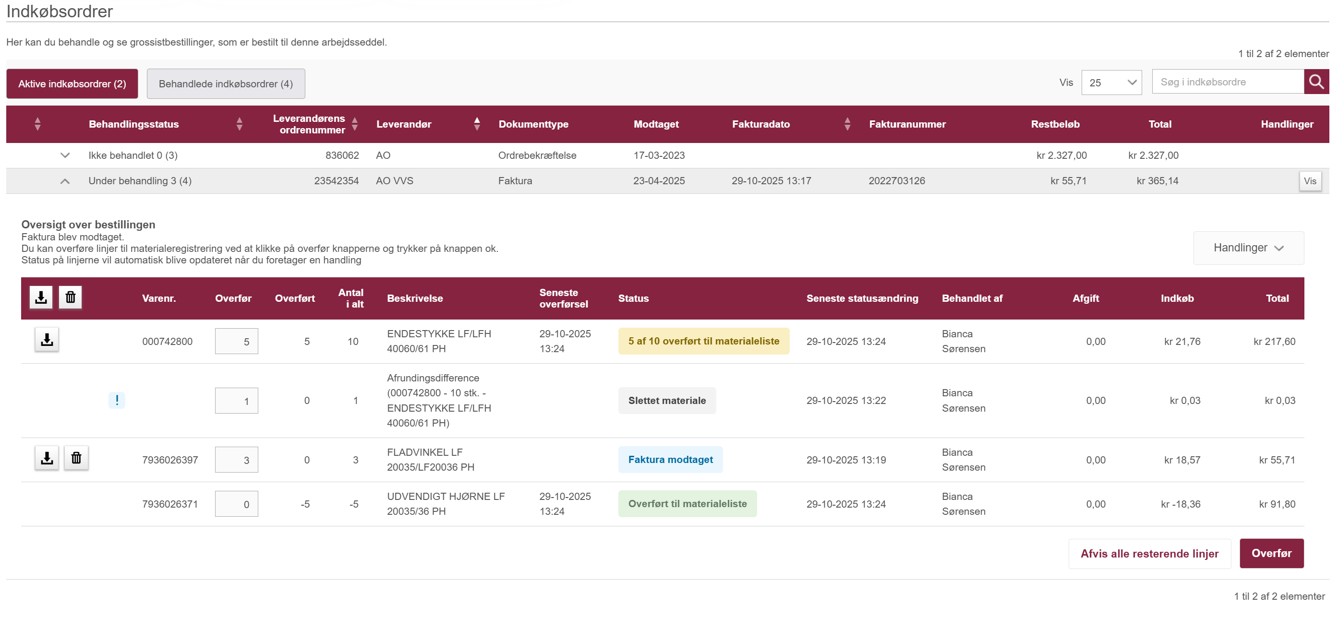Click the magnifier search icon

[1315, 82]
